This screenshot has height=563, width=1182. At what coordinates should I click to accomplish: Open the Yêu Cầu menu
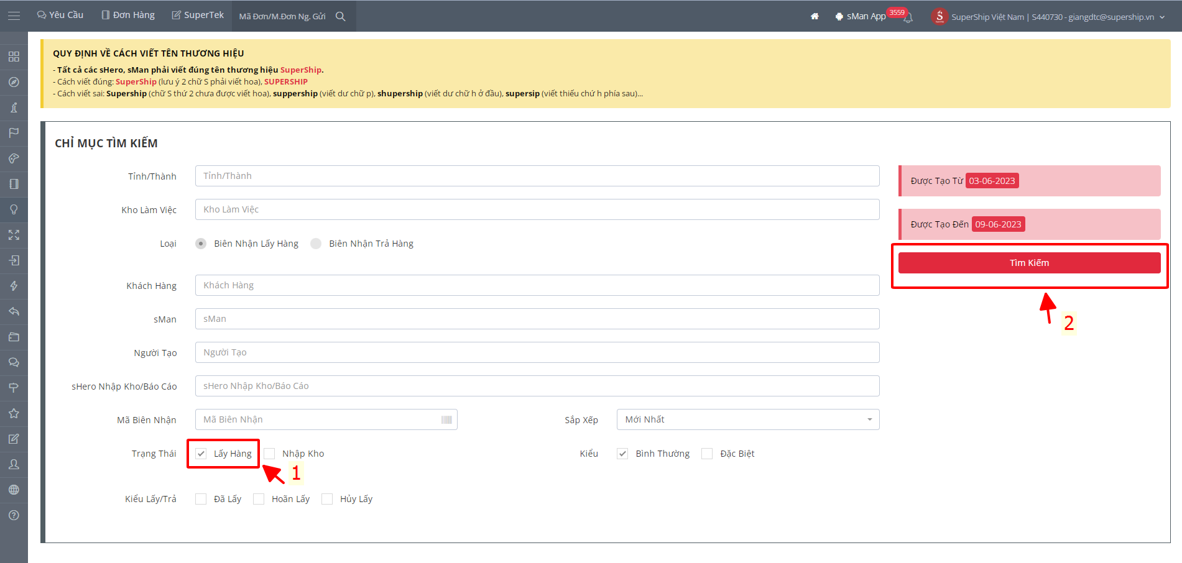pos(60,15)
